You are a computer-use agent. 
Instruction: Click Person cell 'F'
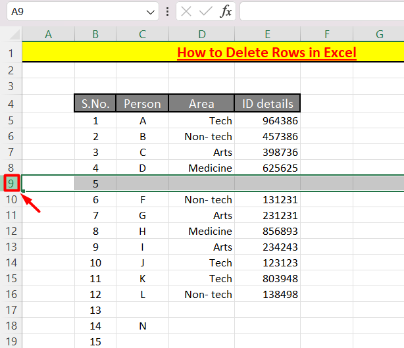point(143,199)
